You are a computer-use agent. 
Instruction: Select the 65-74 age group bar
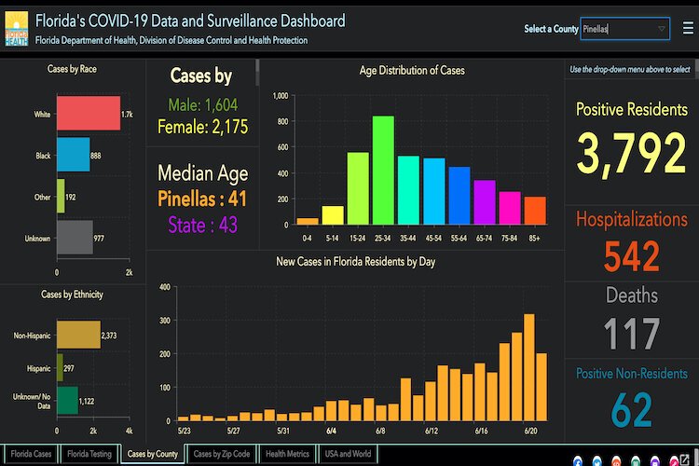[x=485, y=202]
